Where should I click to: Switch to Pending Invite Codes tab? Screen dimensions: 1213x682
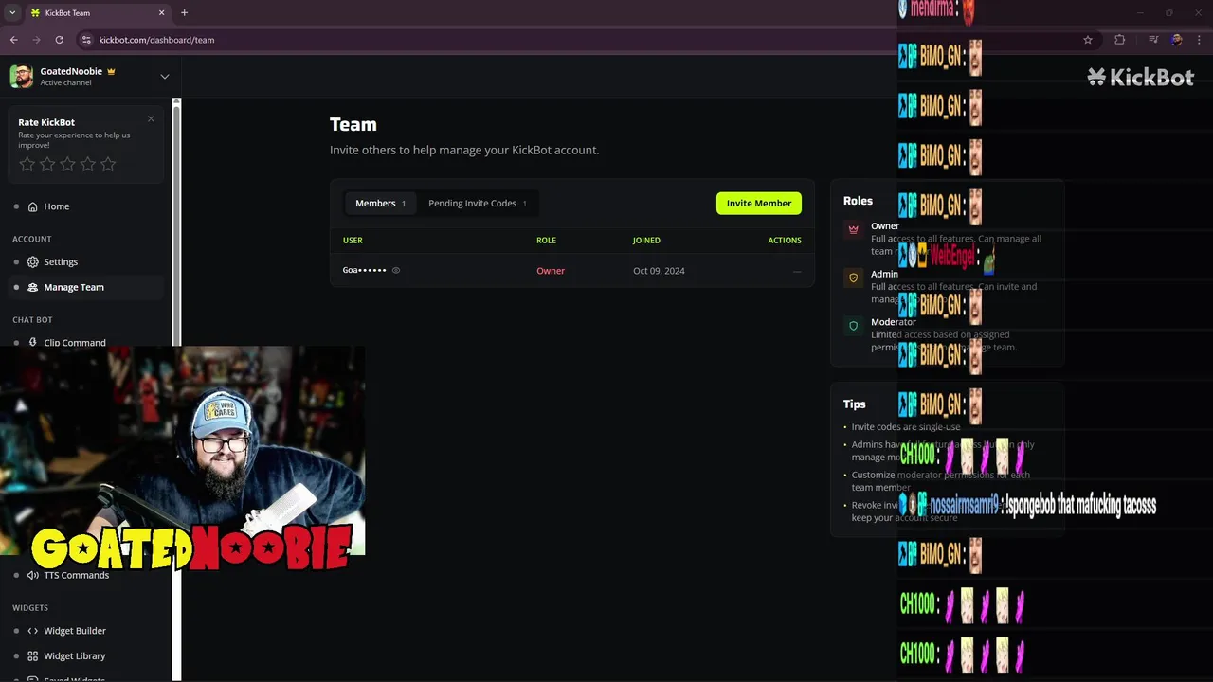[478, 203]
